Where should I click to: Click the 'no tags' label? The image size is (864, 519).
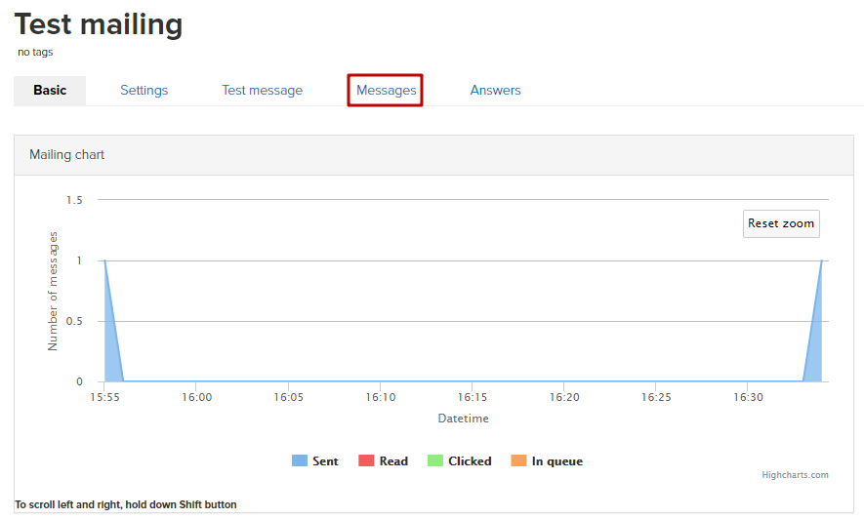pyautogui.click(x=35, y=52)
